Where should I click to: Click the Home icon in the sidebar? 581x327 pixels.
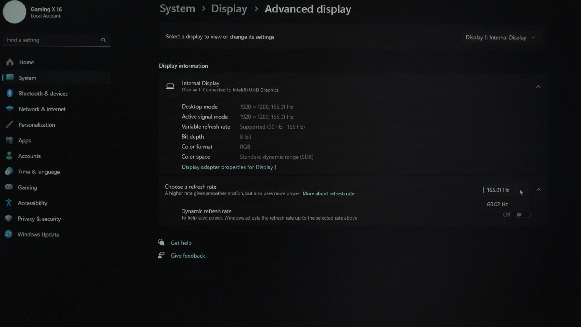click(10, 62)
